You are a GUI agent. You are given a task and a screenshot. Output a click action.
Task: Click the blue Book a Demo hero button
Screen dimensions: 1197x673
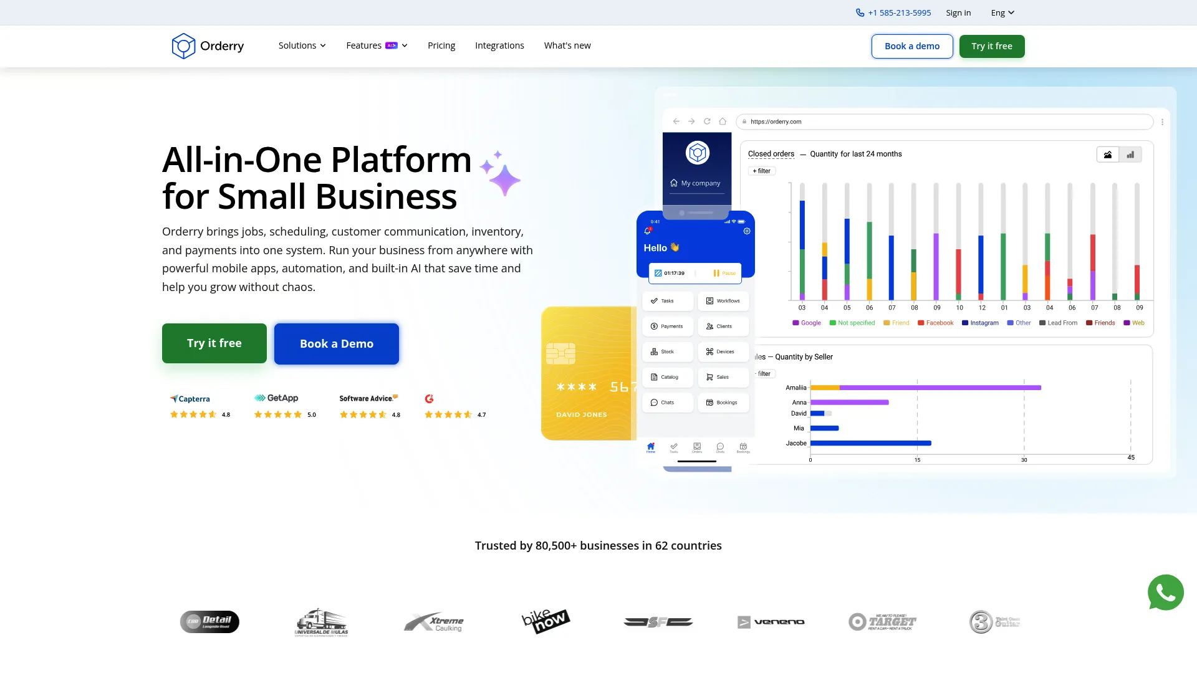tap(337, 344)
